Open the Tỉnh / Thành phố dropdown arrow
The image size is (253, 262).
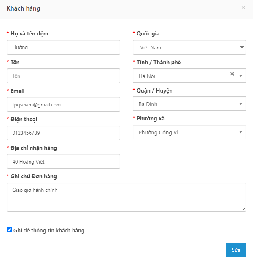[240, 76]
